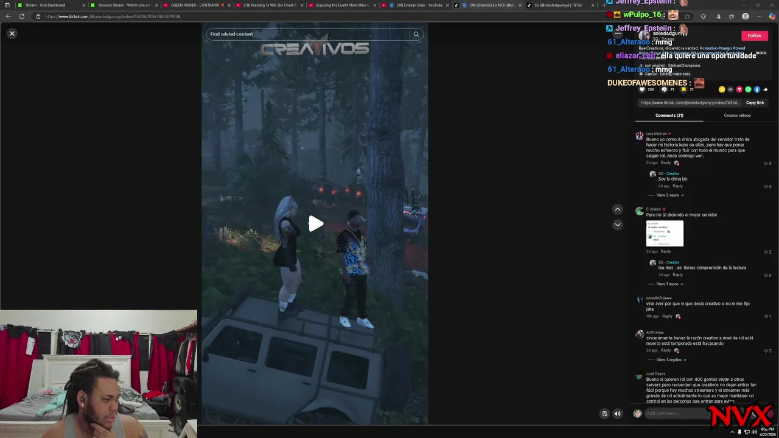Toggle video mute speaker button
Screen dimensions: 779x438
click(x=617, y=414)
